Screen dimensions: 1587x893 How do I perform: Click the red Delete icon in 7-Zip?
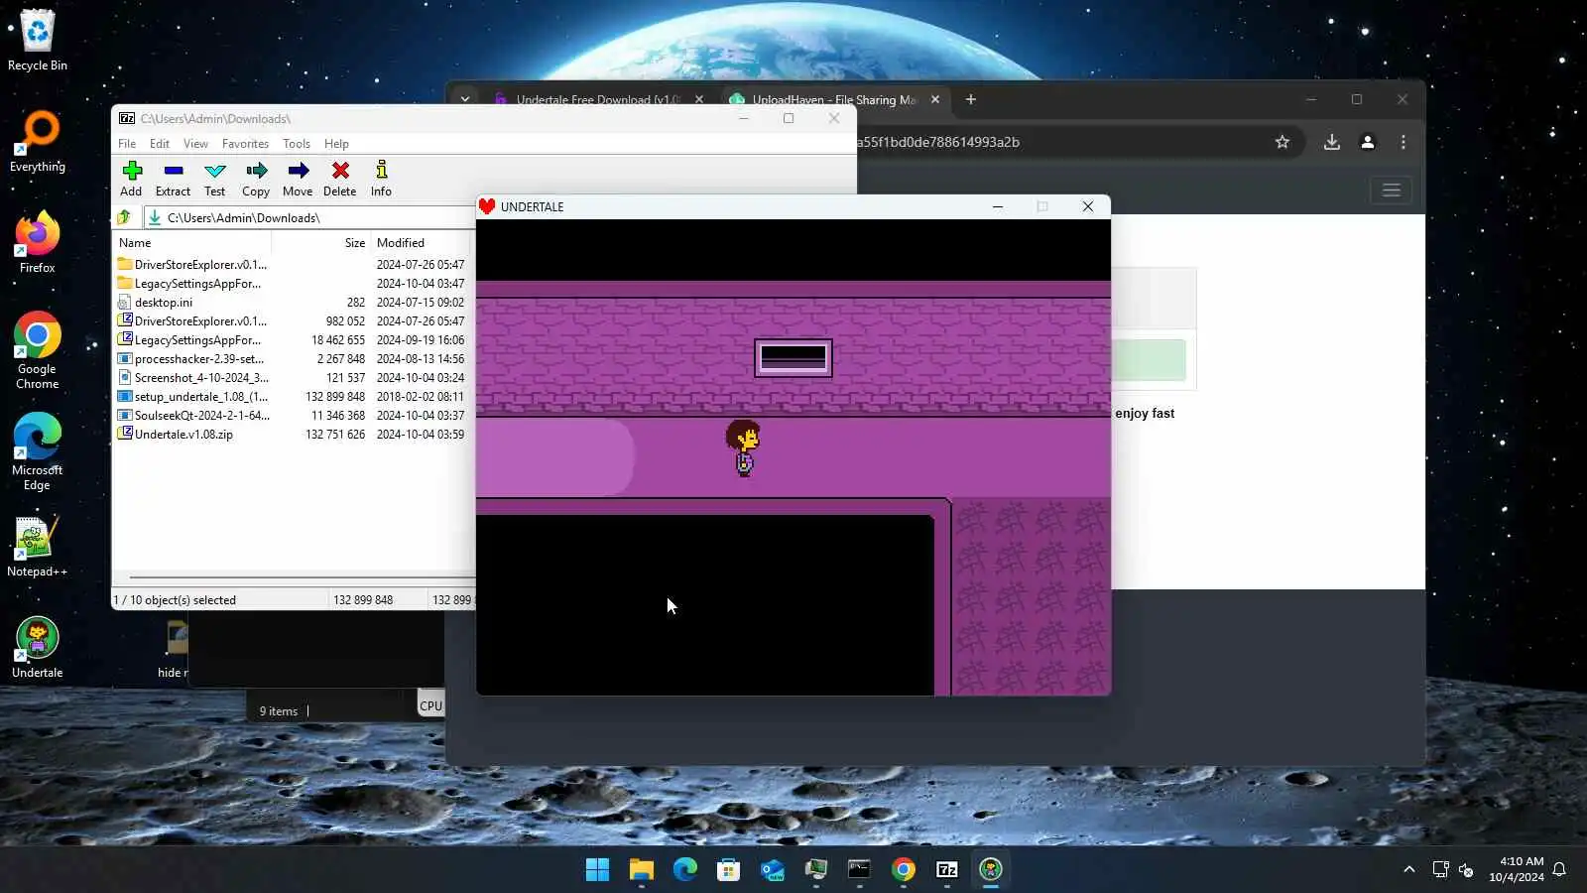tap(339, 179)
